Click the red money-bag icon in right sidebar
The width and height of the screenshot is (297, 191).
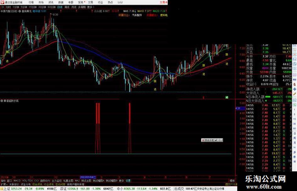(x=294, y=84)
